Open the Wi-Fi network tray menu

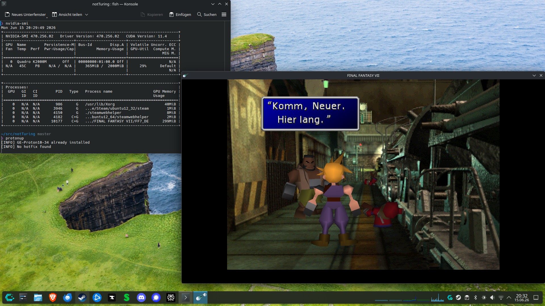501,297
